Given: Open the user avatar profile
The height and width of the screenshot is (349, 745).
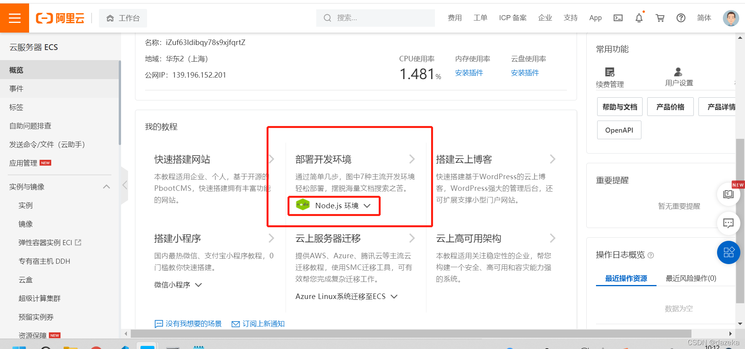Looking at the screenshot, I should pos(731,18).
